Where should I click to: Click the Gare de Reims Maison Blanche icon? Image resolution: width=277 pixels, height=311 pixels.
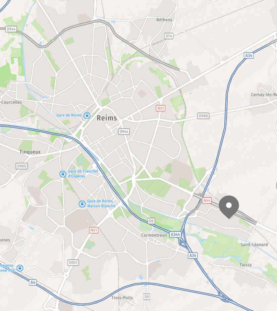tap(82, 204)
